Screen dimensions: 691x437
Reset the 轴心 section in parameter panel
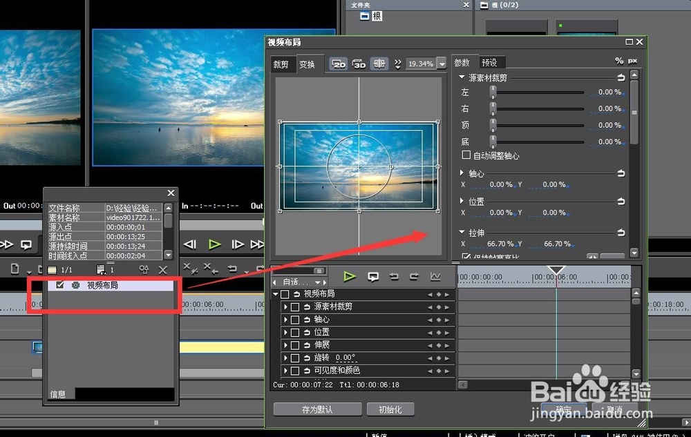pos(621,173)
